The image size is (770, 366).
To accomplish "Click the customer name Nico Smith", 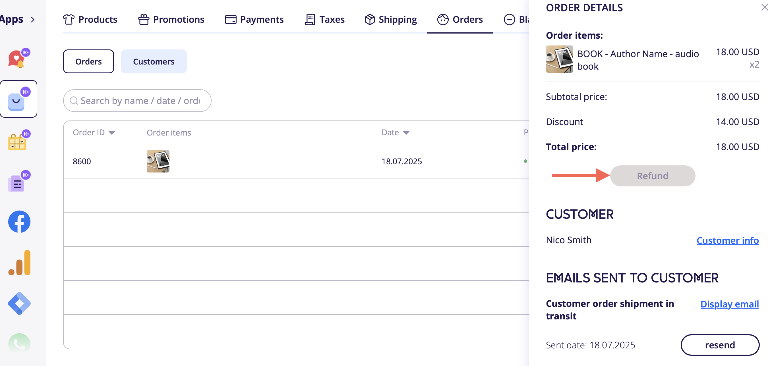I will (568, 240).
